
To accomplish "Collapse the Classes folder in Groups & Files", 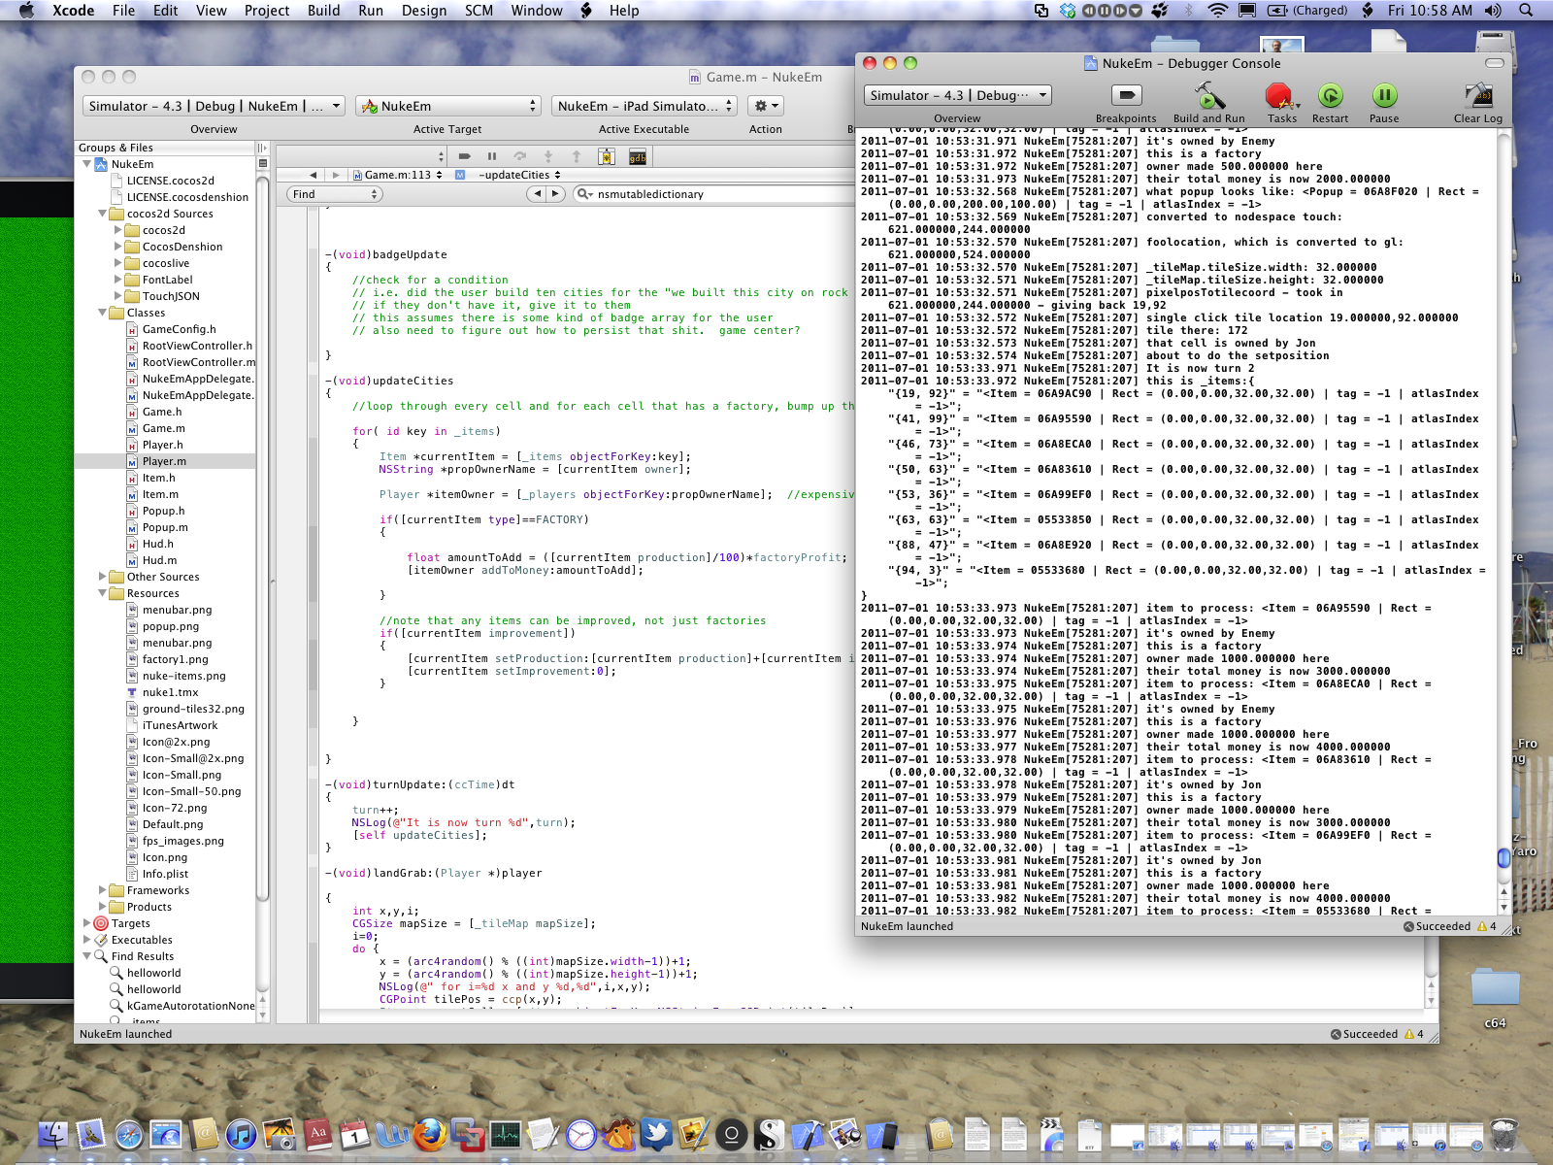I will click(103, 313).
